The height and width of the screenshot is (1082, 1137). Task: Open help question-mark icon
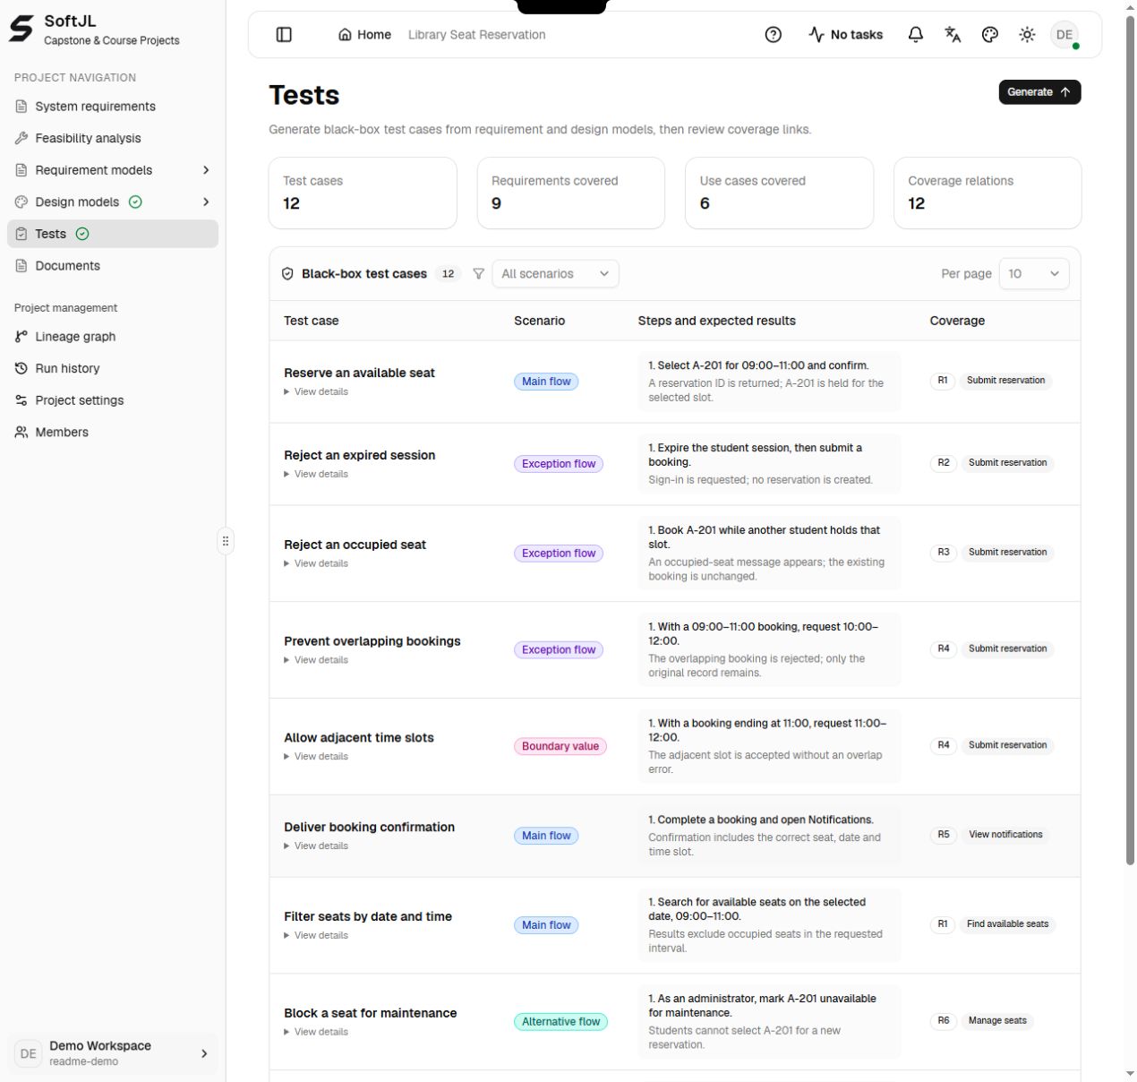pyautogui.click(x=774, y=35)
